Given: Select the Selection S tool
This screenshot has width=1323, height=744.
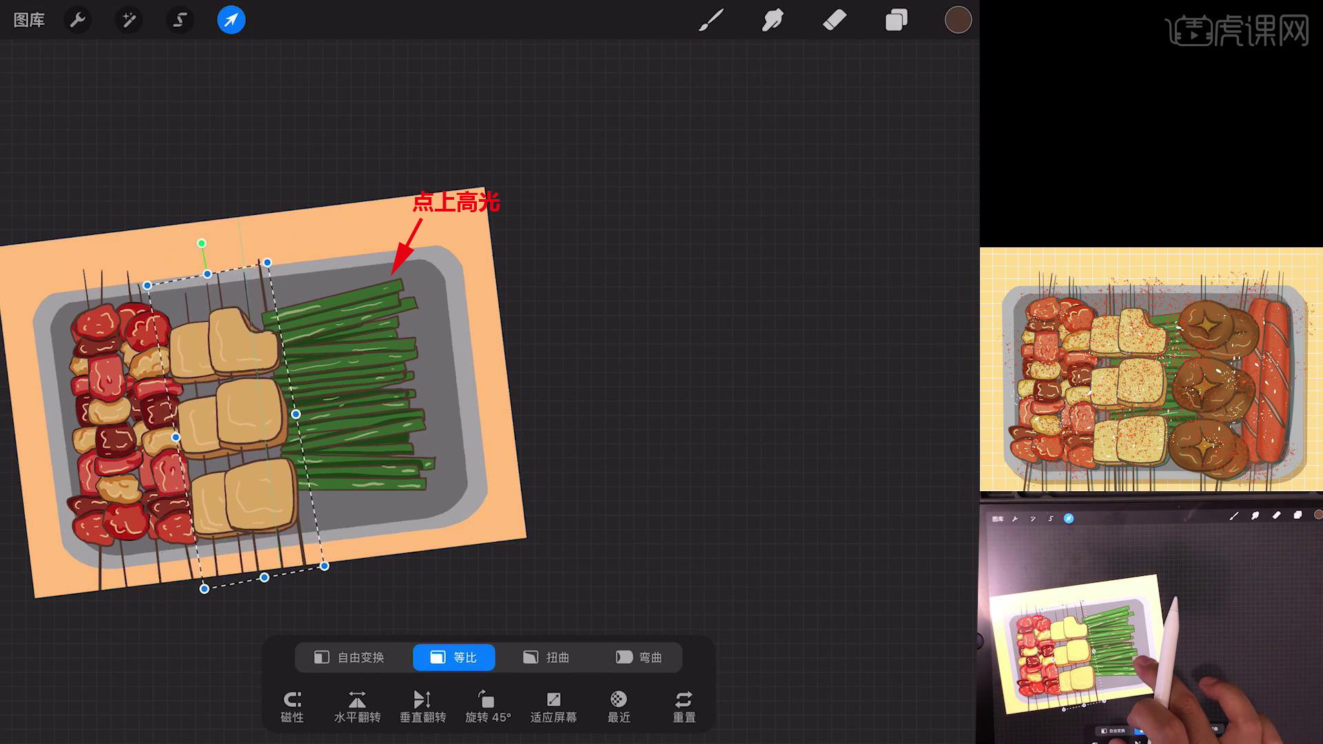Looking at the screenshot, I should [x=180, y=20].
